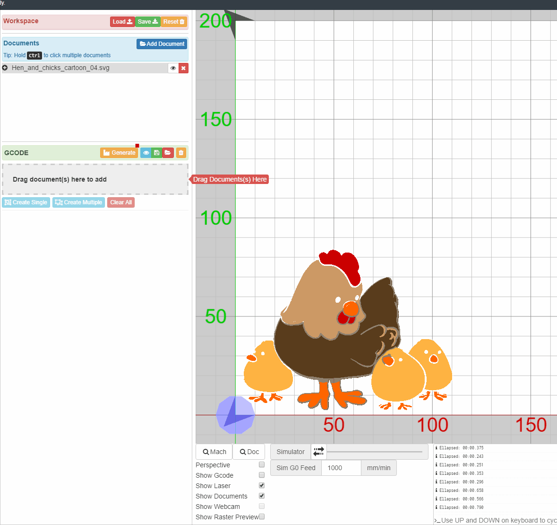
Task: Clear the GCODE using the trash icon
Action: click(x=181, y=153)
